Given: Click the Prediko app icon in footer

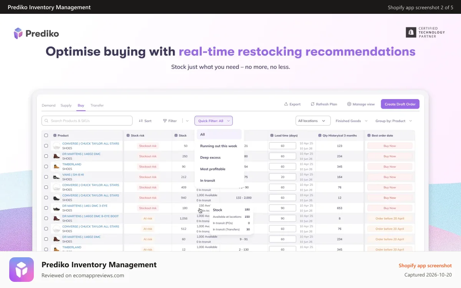Looking at the screenshot, I should click(x=22, y=270).
